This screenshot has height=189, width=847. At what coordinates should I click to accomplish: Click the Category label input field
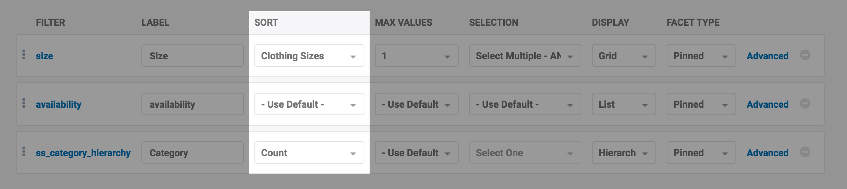pyautogui.click(x=192, y=153)
